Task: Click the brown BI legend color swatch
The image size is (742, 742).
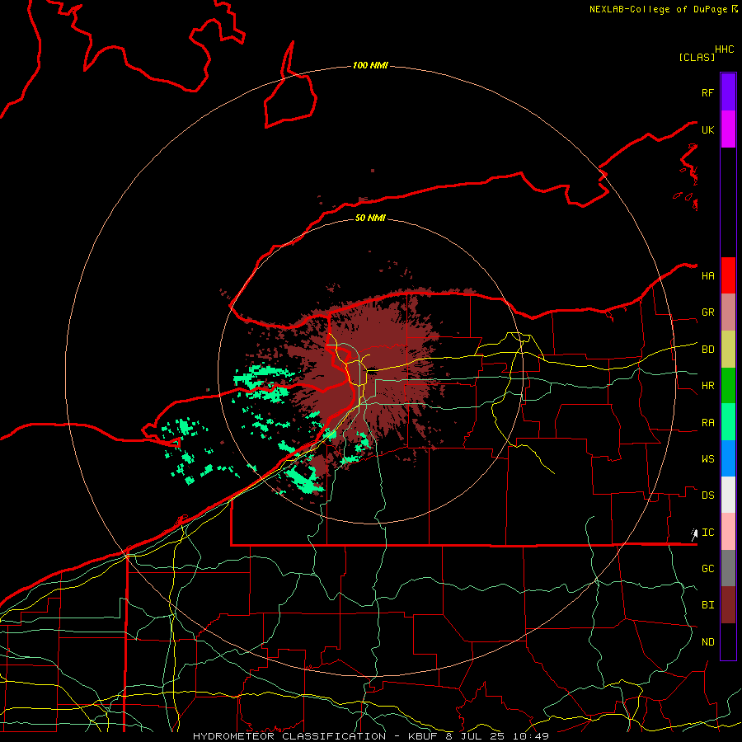Action: [x=728, y=605]
